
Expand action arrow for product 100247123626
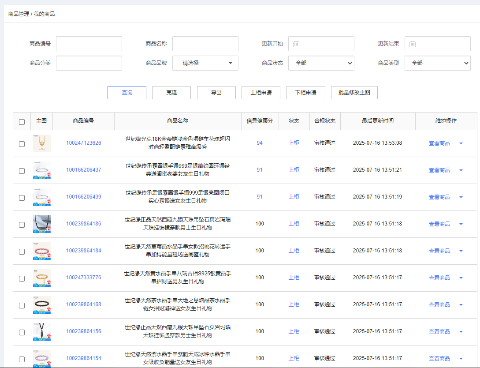point(461,143)
